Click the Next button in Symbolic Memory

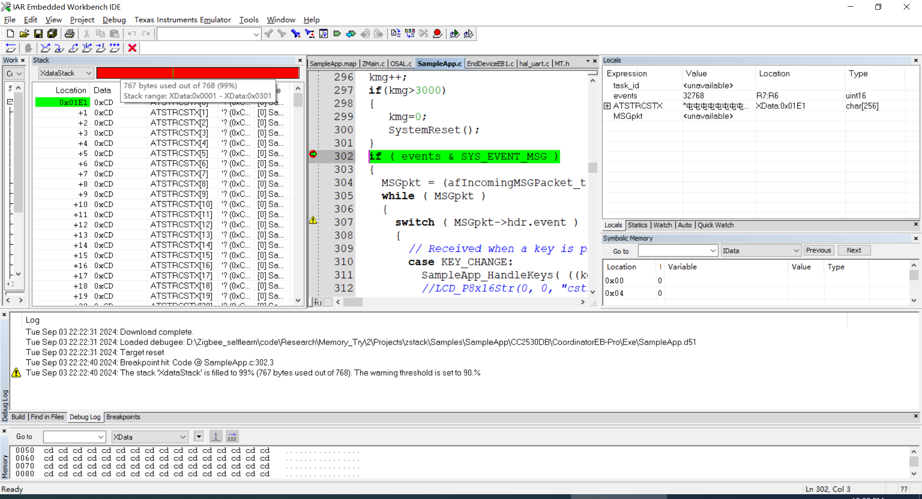click(x=854, y=250)
